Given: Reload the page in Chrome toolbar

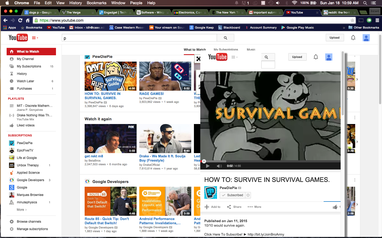Looking at the screenshot, I should [x=20, y=20].
